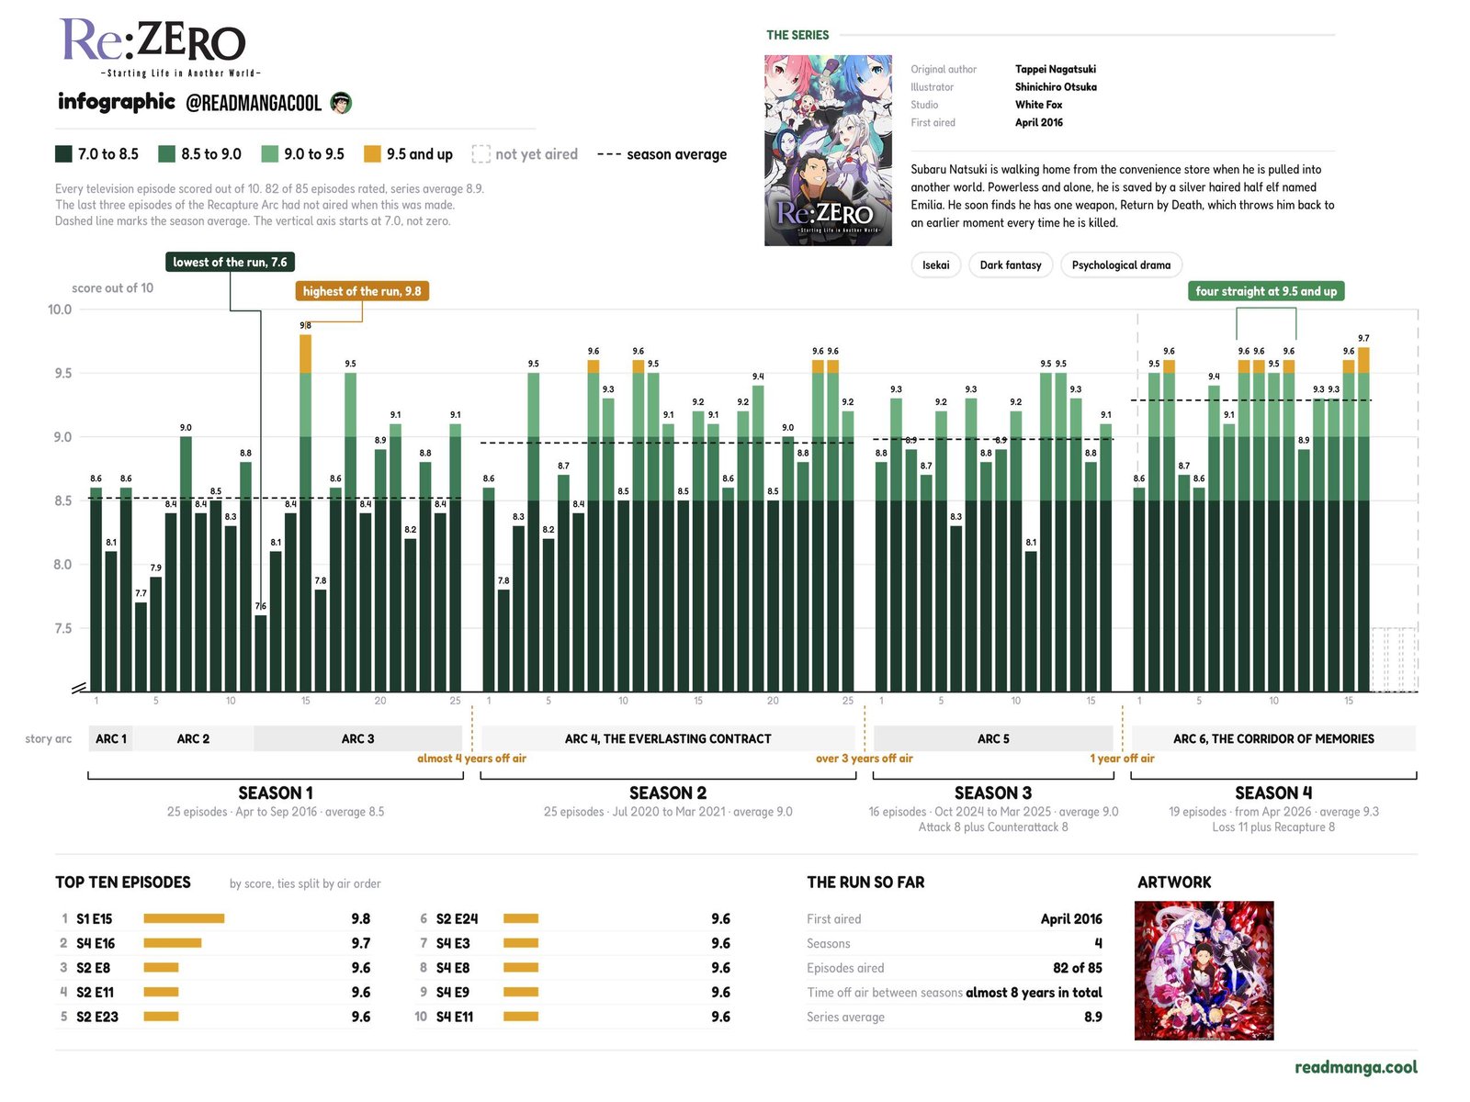Click the @READMANGACOOL avatar icon
The image size is (1470, 1102).
341,103
